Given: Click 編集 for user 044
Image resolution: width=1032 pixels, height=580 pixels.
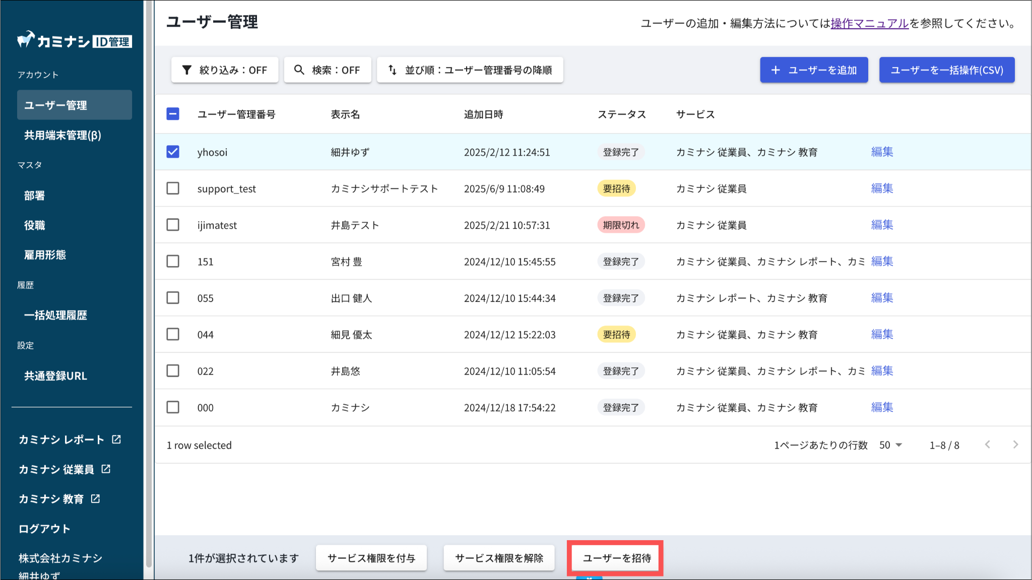Looking at the screenshot, I should click(x=882, y=334).
